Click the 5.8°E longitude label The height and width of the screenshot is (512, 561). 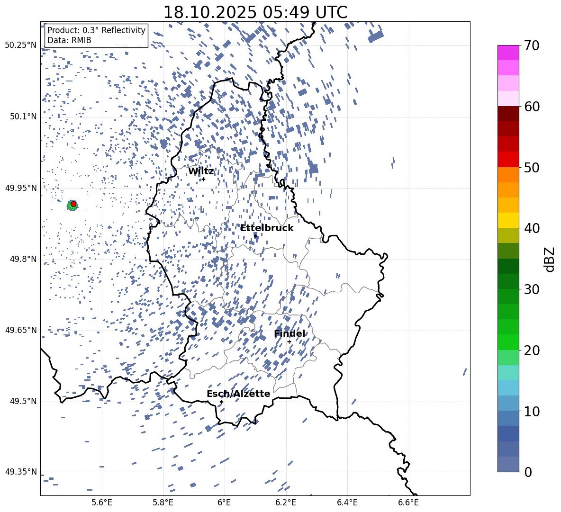(x=163, y=503)
